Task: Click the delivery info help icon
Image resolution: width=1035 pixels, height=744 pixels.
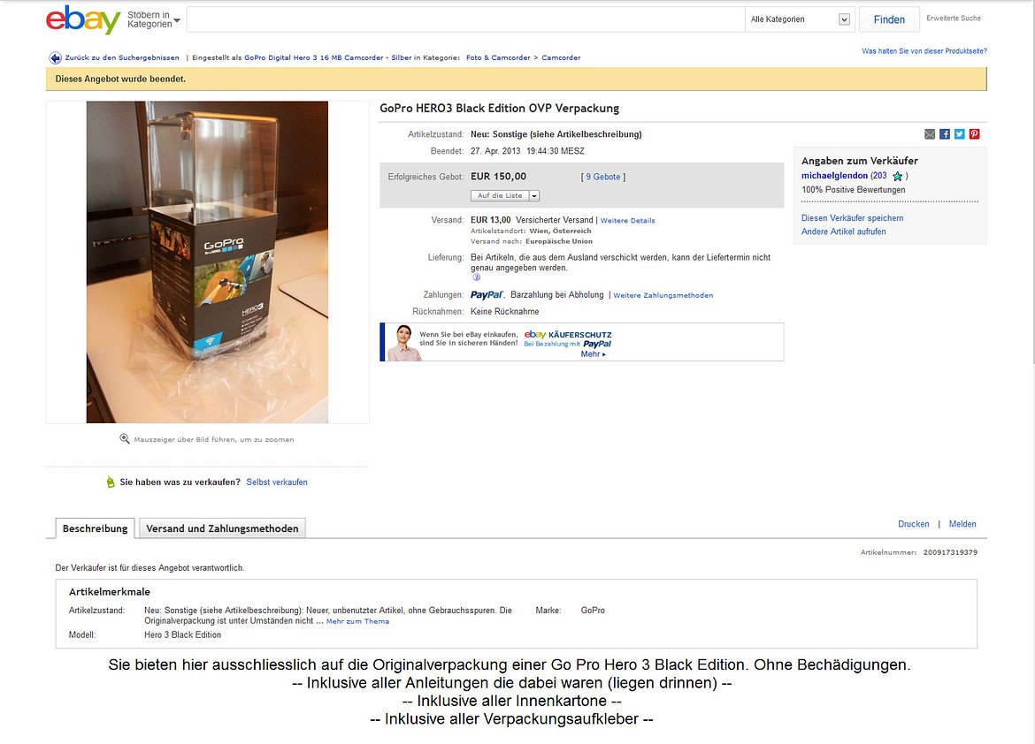Action: point(476,277)
